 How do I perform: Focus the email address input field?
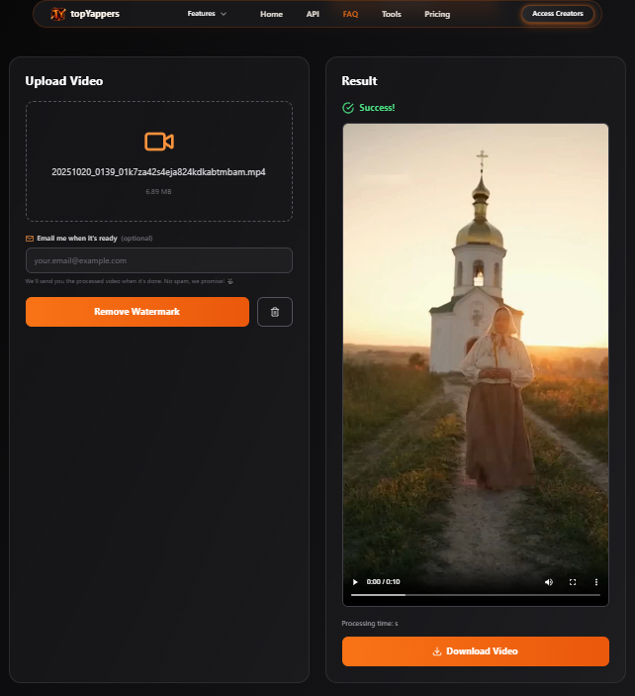(x=158, y=260)
